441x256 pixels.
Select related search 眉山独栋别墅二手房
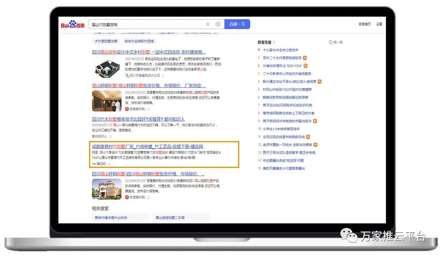point(170,218)
